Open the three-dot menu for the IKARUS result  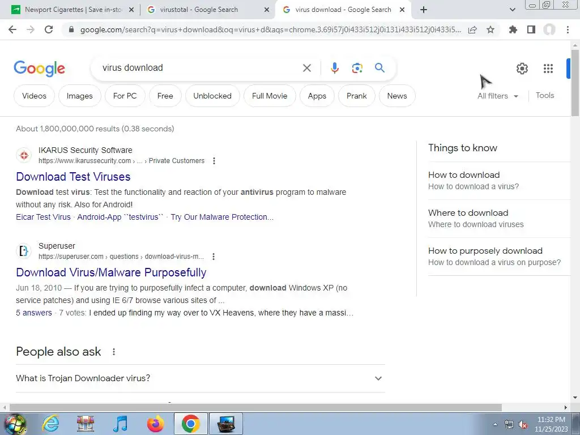[214, 161]
